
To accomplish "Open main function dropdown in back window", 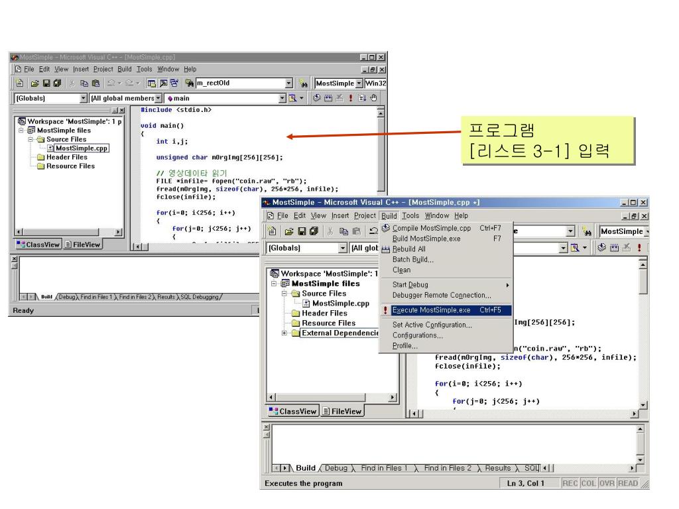I will (x=282, y=98).
